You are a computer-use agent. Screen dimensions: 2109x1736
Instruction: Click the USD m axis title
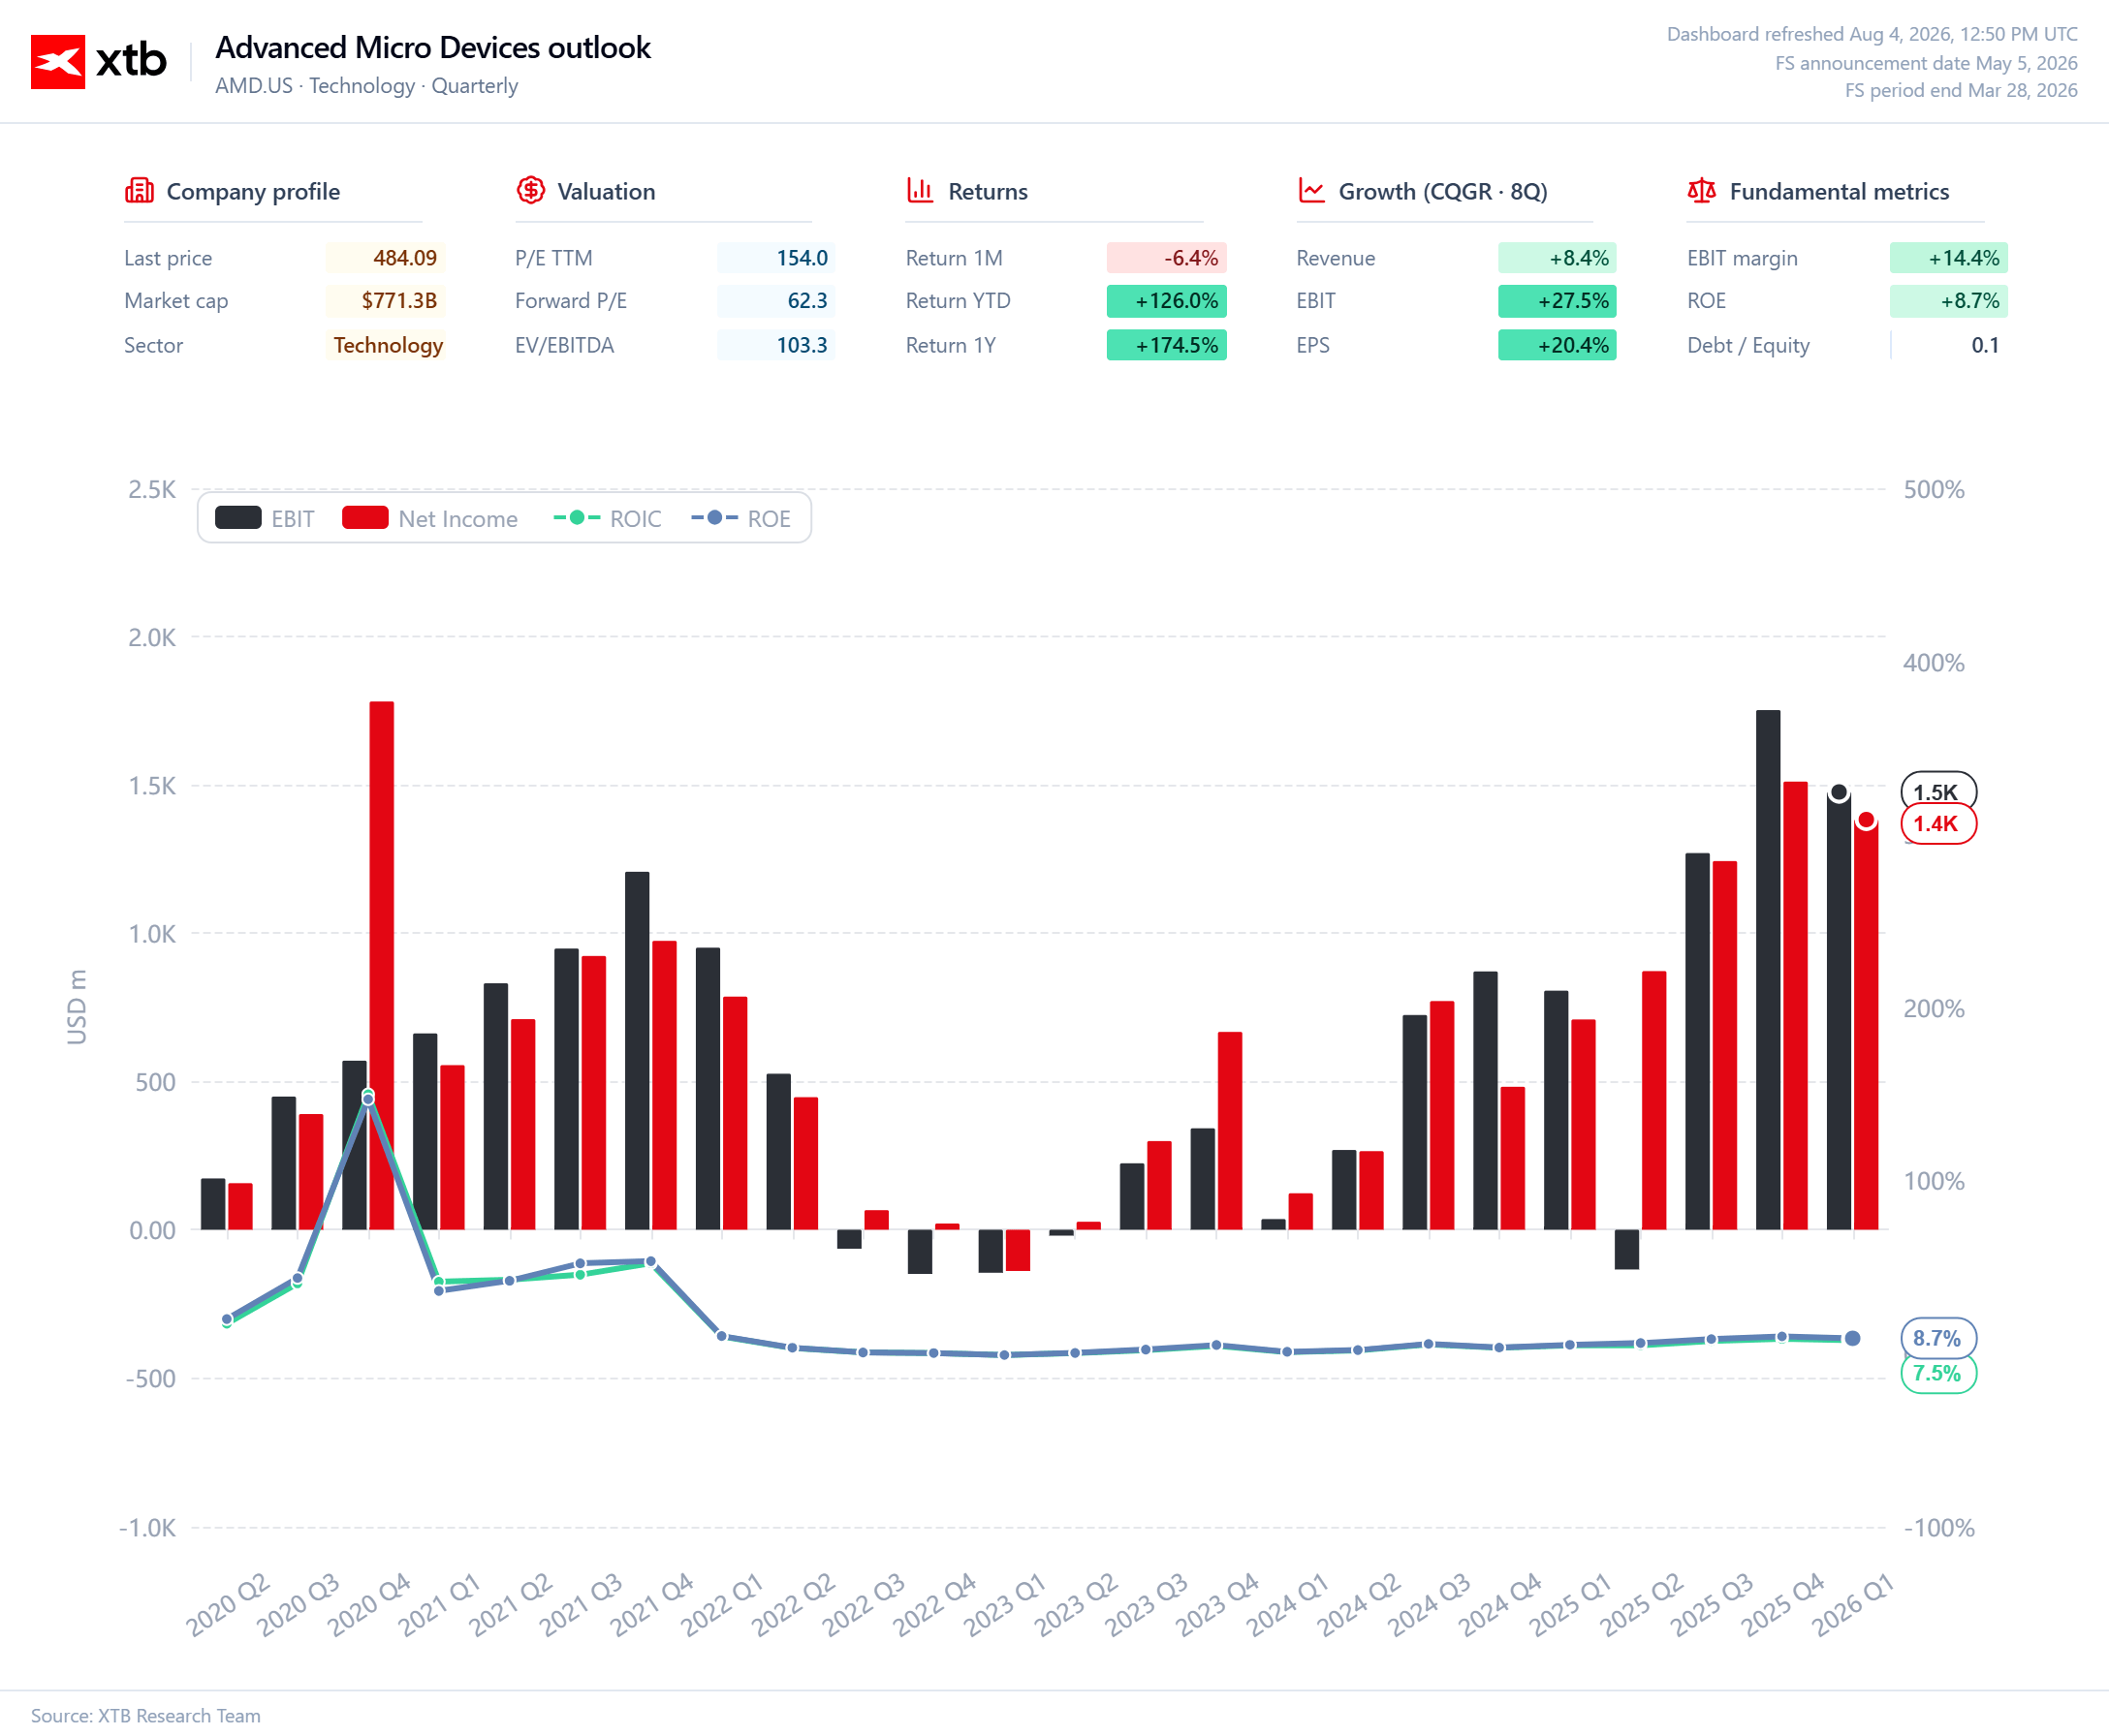(x=77, y=1006)
